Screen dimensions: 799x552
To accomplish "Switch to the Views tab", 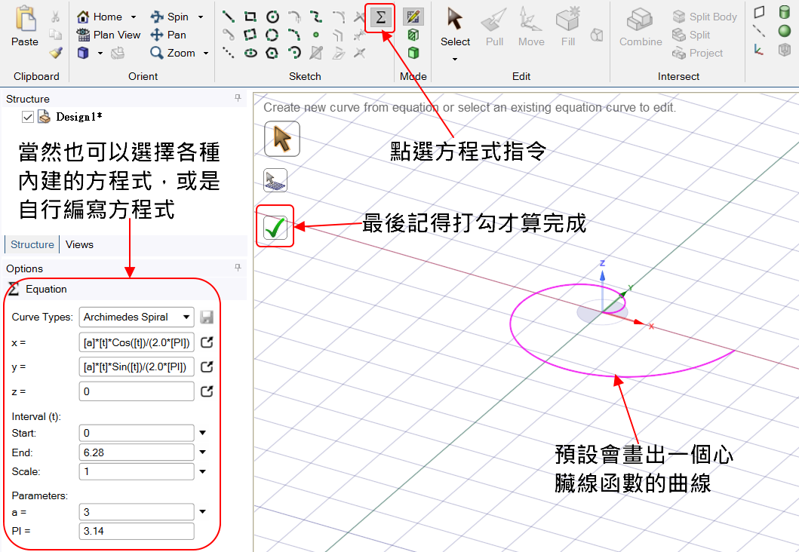I will pos(79,244).
